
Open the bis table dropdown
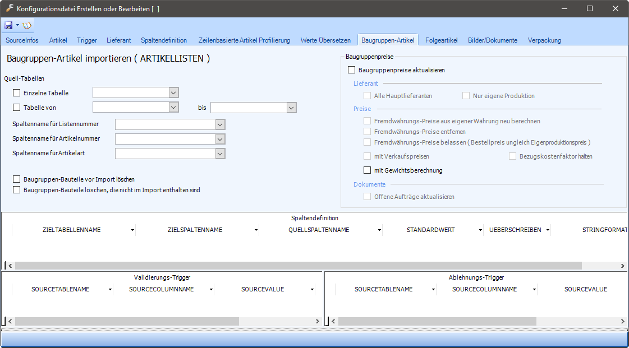point(291,108)
